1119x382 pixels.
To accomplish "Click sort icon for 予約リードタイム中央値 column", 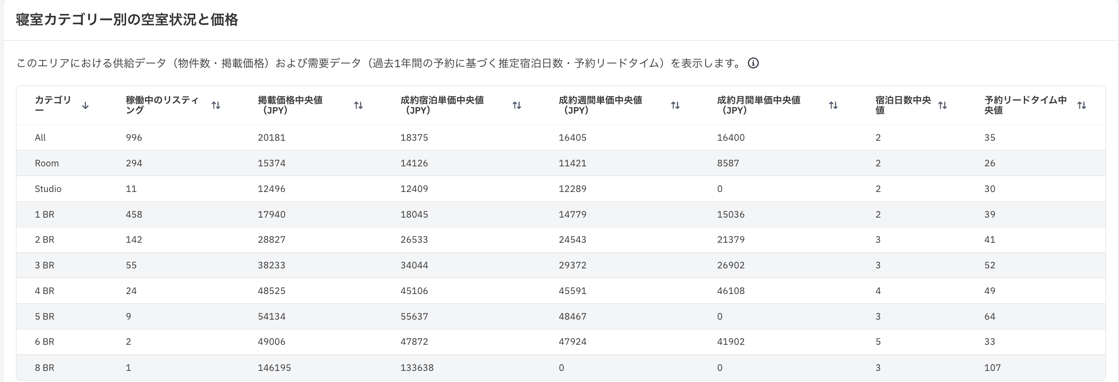I will point(1082,105).
